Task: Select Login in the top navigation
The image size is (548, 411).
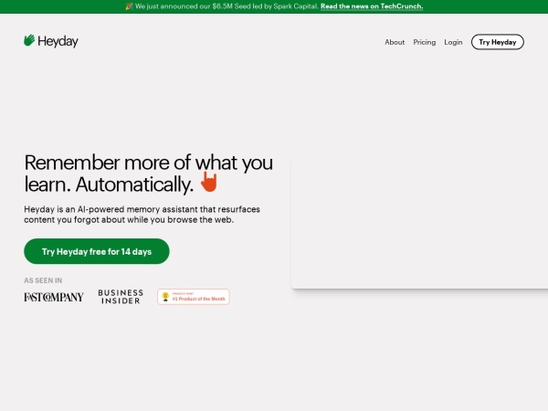Action: click(x=453, y=42)
